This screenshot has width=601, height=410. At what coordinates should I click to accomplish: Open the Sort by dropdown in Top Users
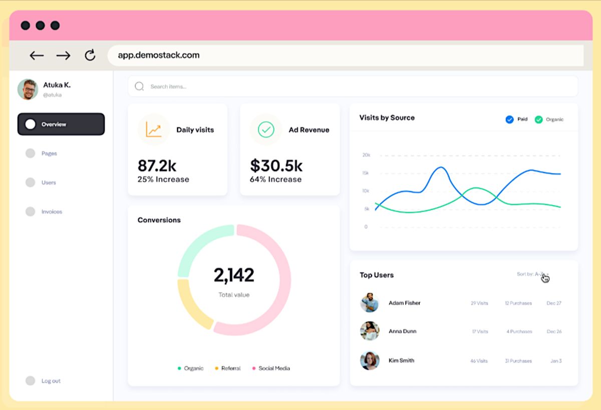click(533, 274)
